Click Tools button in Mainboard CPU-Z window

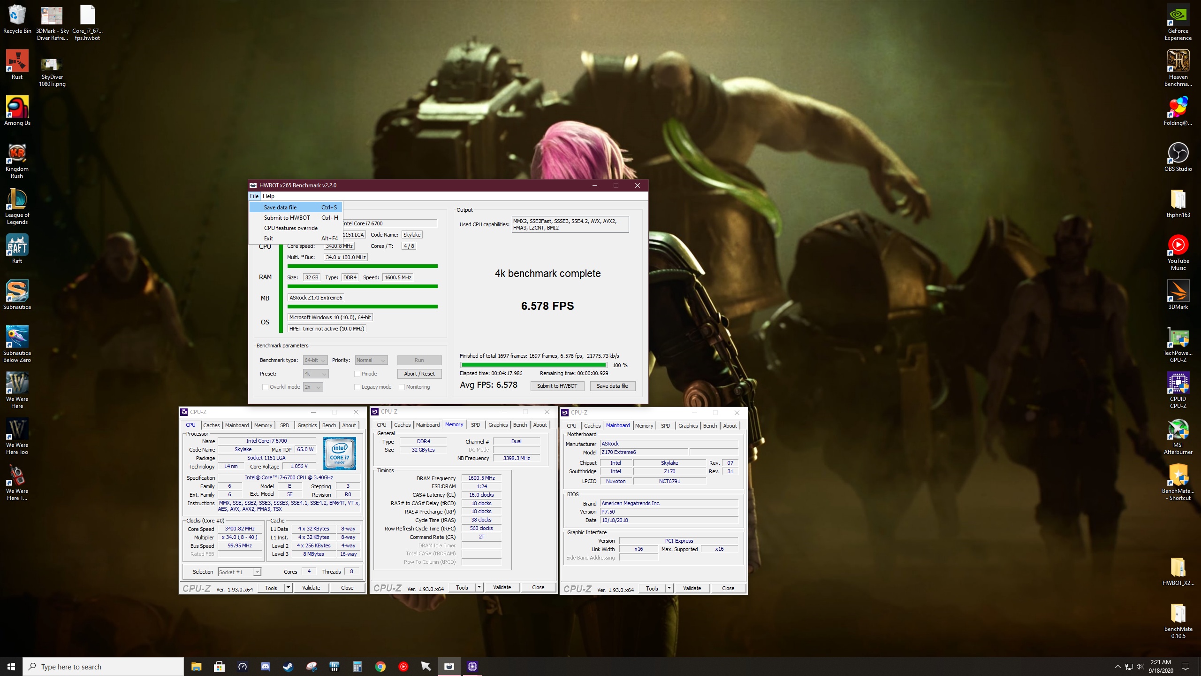point(652,588)
